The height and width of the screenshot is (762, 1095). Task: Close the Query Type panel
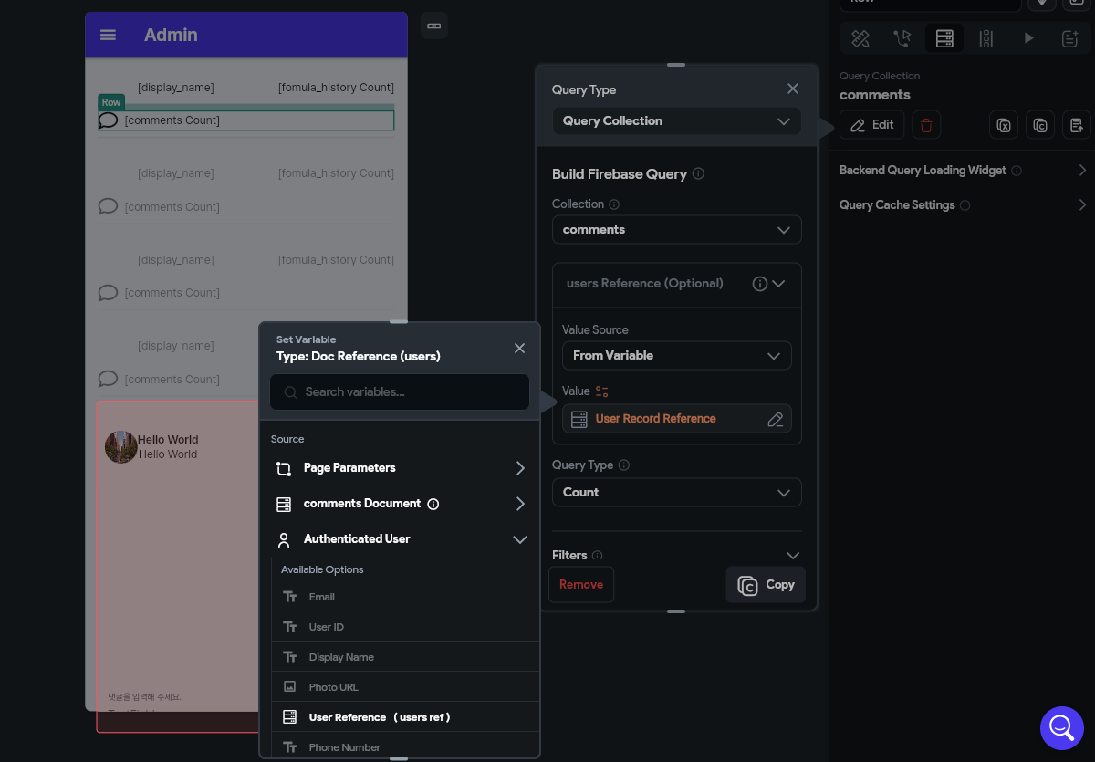pos(793,89)
